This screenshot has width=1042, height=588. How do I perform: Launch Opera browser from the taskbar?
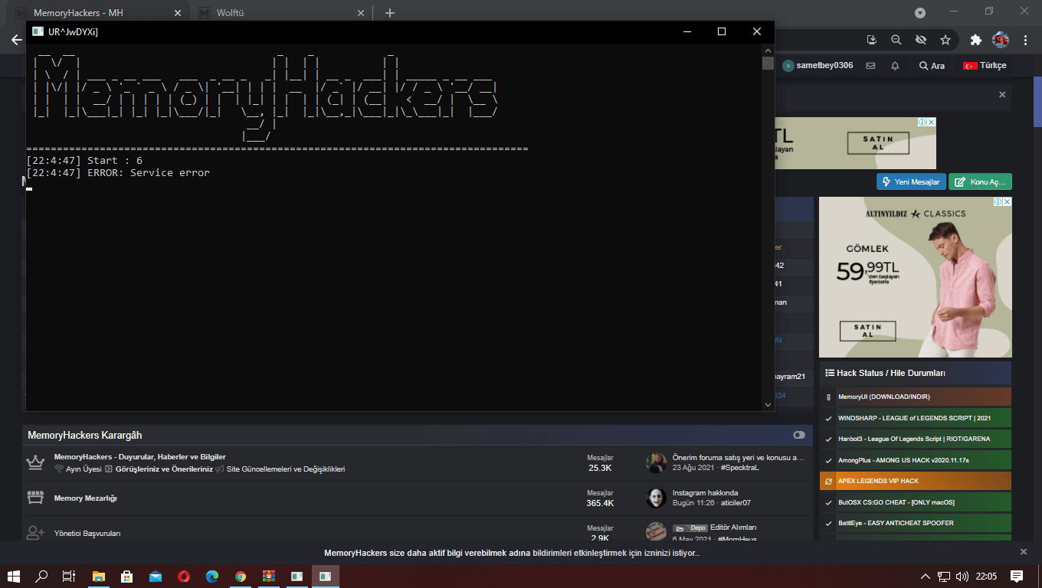184,576
